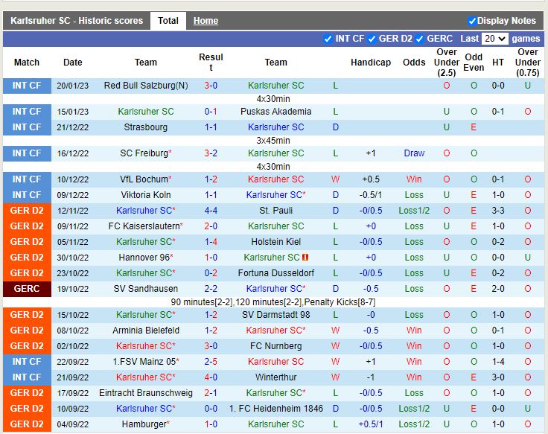
Task: Uncheck the INT CF filter checkbox
Action: coord(328,39)
